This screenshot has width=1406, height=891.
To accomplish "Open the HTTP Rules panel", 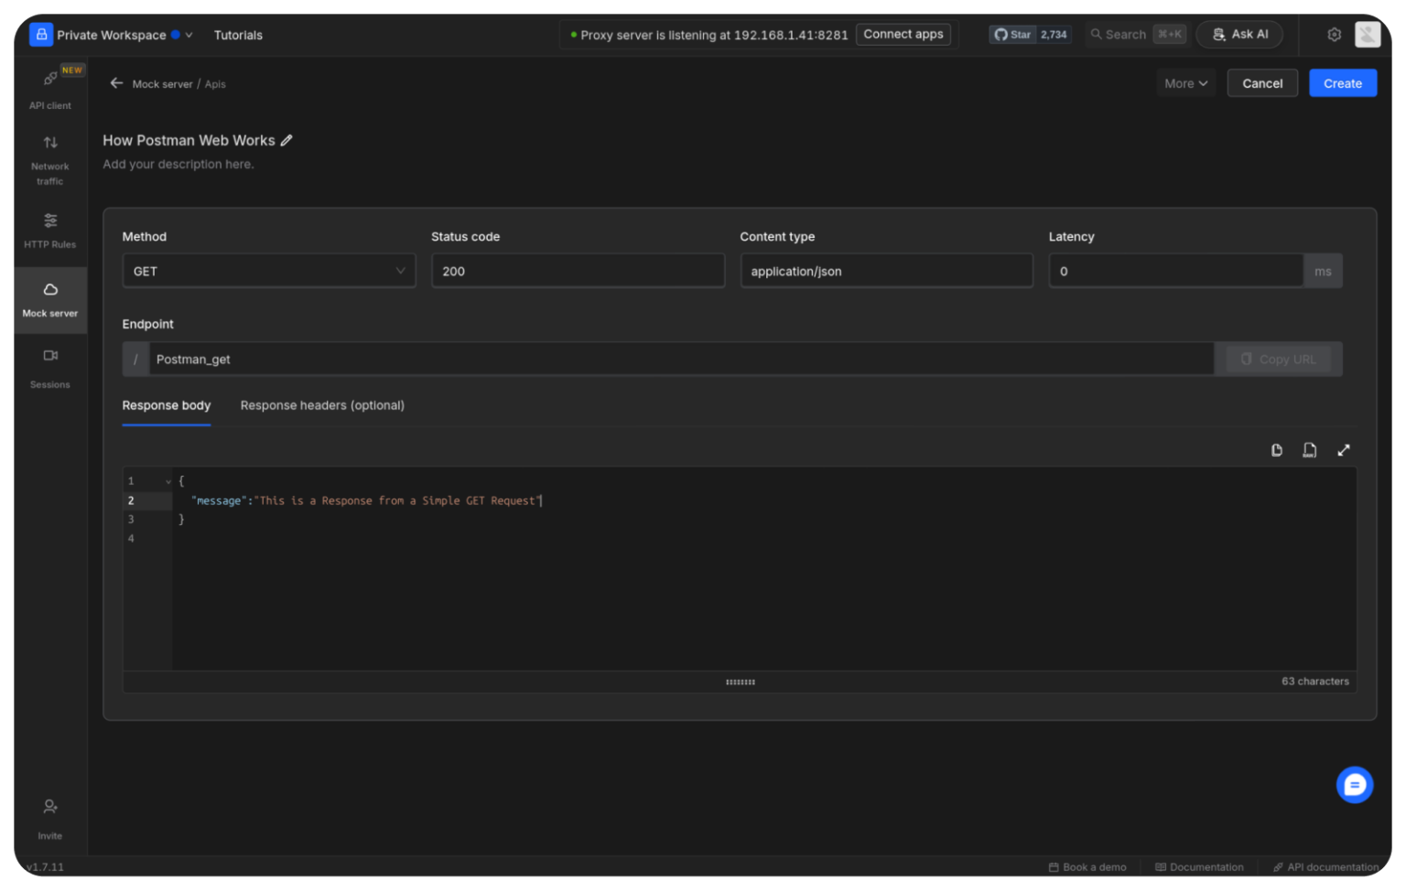I will (x=49, y=229).
